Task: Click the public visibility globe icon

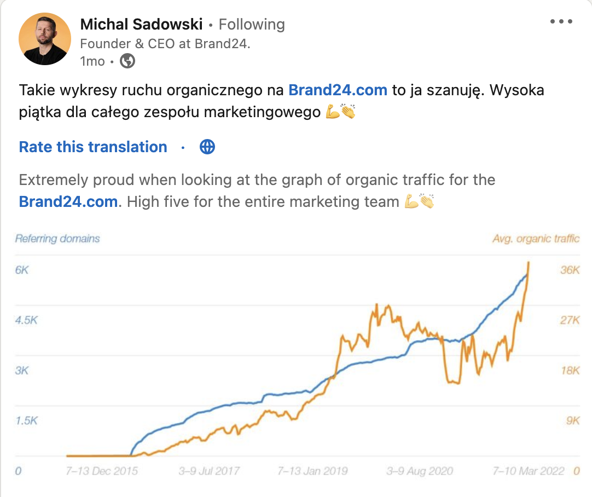Action: coord(127,61)
